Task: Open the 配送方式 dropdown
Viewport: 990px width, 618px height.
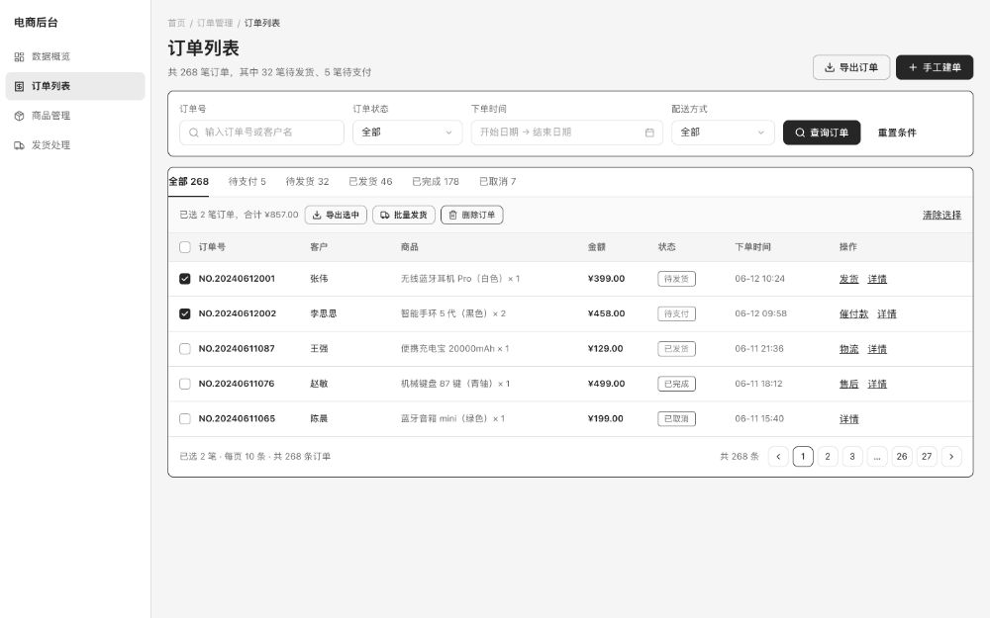Action: [x=723, y=132]
